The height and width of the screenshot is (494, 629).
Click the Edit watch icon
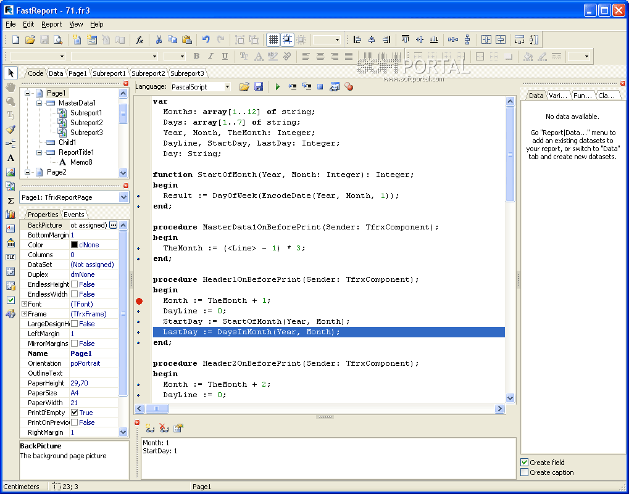[x=178, y=428]
